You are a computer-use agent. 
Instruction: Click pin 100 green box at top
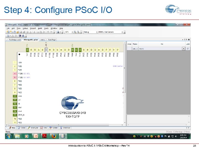point(27,50)
